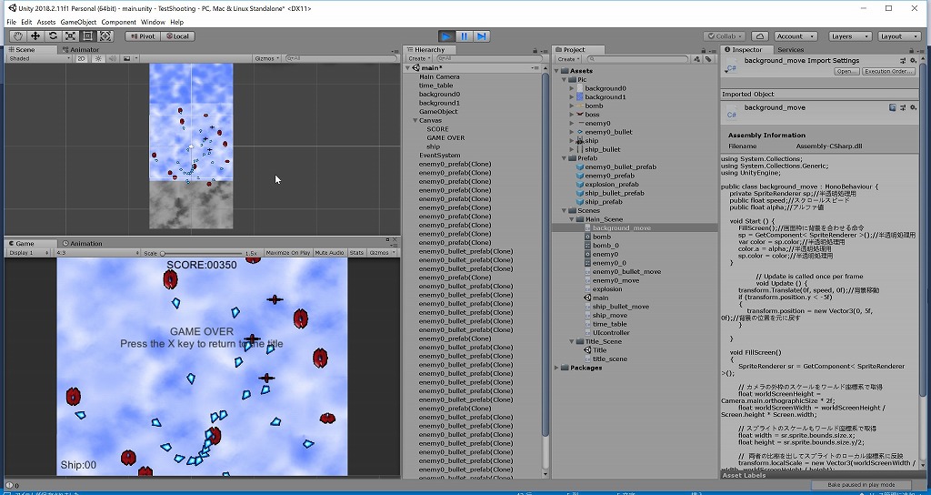Search project assets by label
The image size is (931, 495).
(708, 59)
